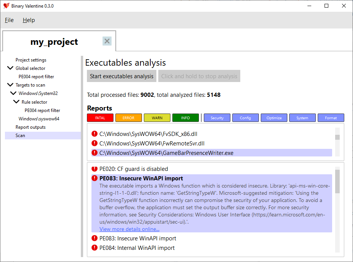Open the File menu
This screenshot has height=262, width=353.
[x=9, y=20]
